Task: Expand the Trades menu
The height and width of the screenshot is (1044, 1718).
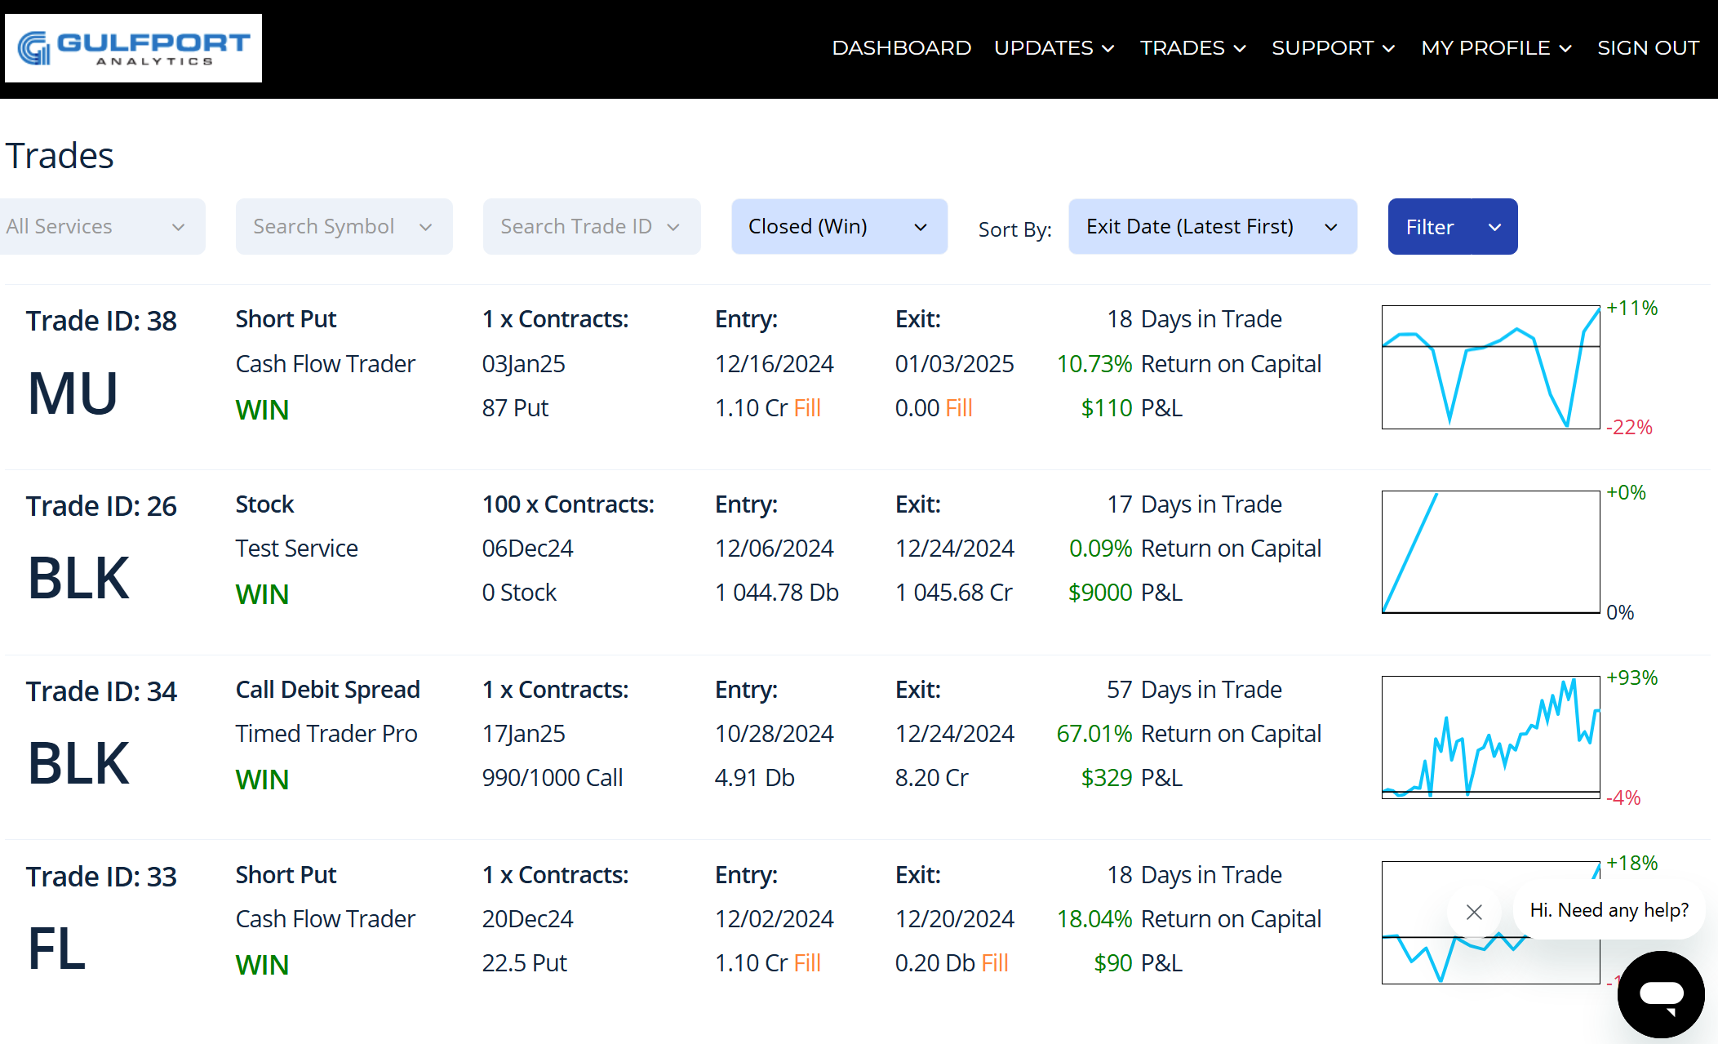Action: pyautogui.click(x=1192, y=48)
